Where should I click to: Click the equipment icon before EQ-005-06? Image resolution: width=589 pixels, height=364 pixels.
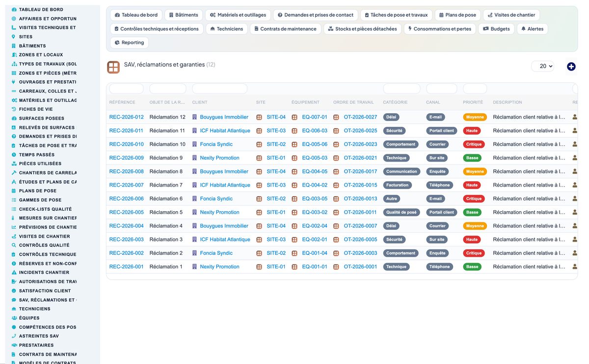[294, 145]
